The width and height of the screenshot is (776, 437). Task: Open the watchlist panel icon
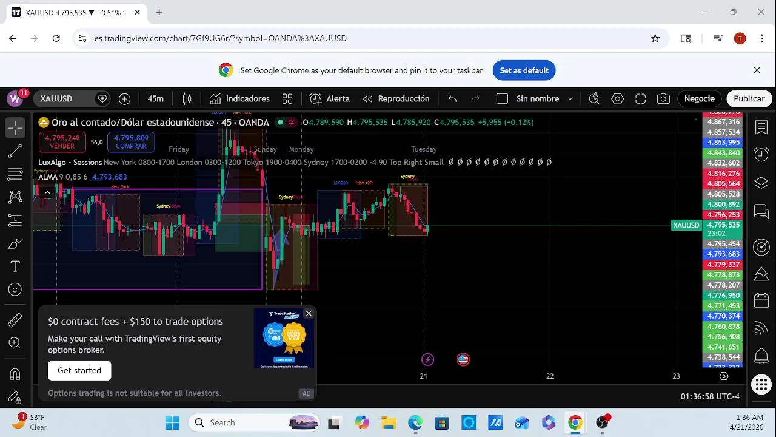tap(761, 127)
